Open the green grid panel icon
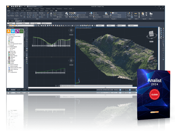175x131 pixels. point(21,31)
